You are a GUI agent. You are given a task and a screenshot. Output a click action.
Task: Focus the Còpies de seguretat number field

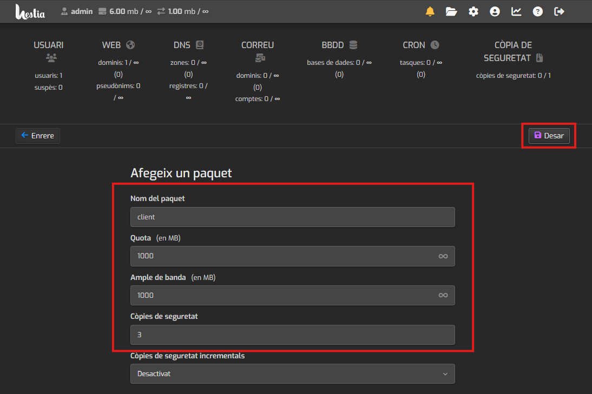point(292,335)
